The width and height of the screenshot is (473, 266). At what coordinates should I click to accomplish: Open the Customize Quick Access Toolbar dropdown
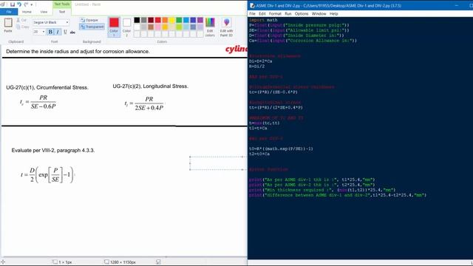click(x=31, y=4)
